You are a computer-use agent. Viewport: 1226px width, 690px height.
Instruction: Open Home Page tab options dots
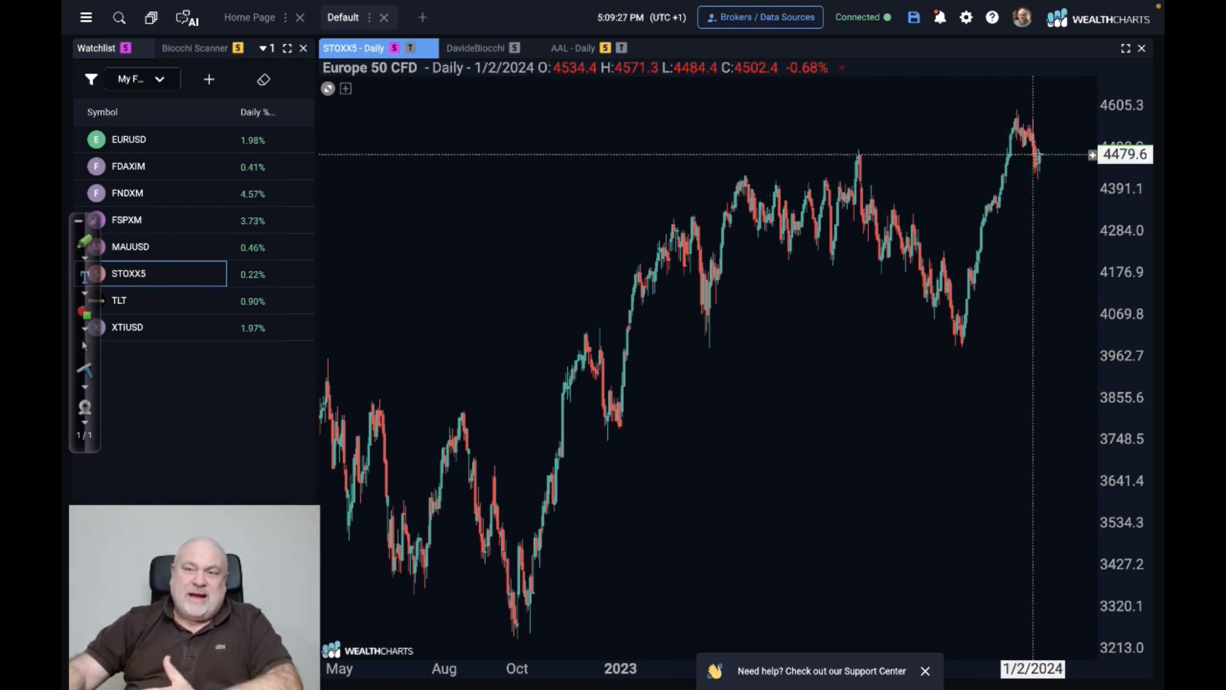[x=285, y=18]
